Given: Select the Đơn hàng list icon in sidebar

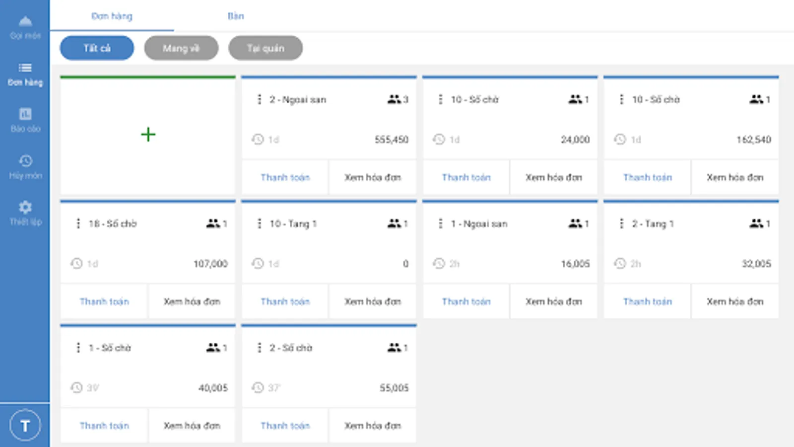Looking at the screenshot, I should (x=25, y=68).
